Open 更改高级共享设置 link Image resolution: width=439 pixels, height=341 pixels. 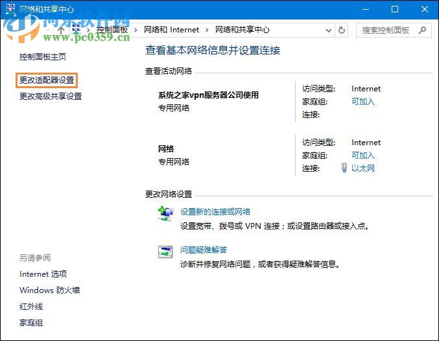tap(51, 97)
